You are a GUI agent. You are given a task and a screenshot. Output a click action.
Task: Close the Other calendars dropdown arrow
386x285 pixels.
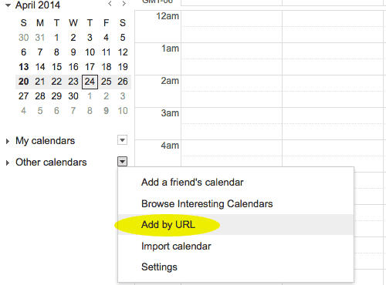pyautogui.click(x=123, y=162)
